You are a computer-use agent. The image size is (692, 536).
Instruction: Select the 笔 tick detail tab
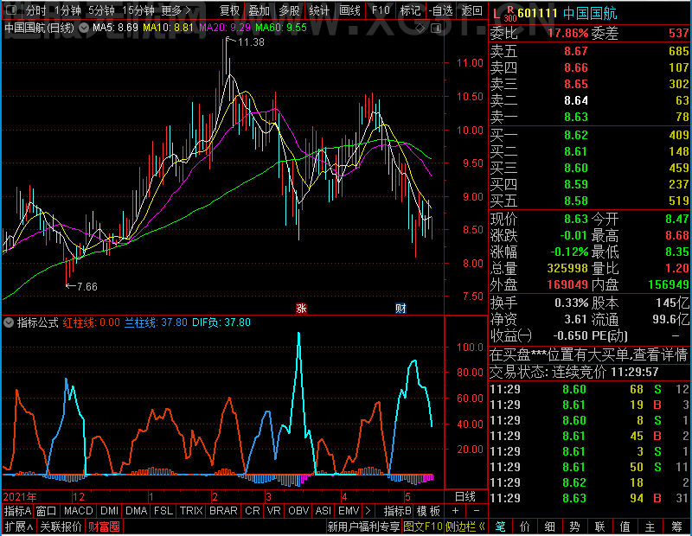point(501,526)
